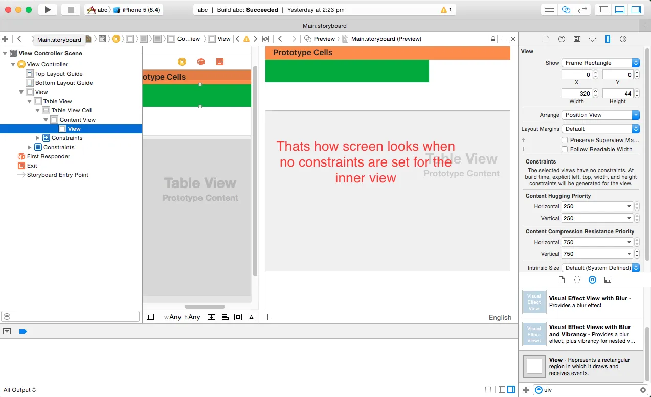Click the object library search field
Screen dimensions: 651x397
[590, 390]
